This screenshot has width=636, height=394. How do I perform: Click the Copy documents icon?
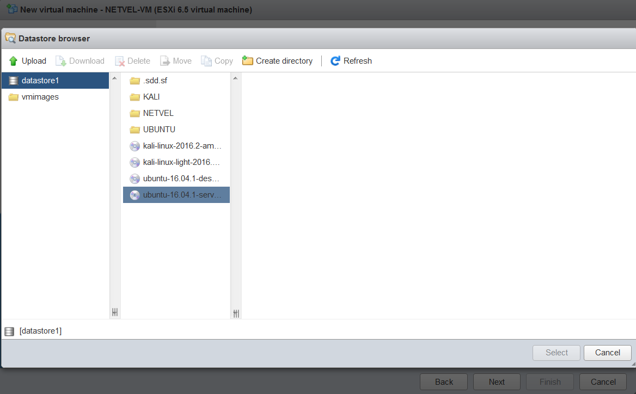(x=206, y=61)
